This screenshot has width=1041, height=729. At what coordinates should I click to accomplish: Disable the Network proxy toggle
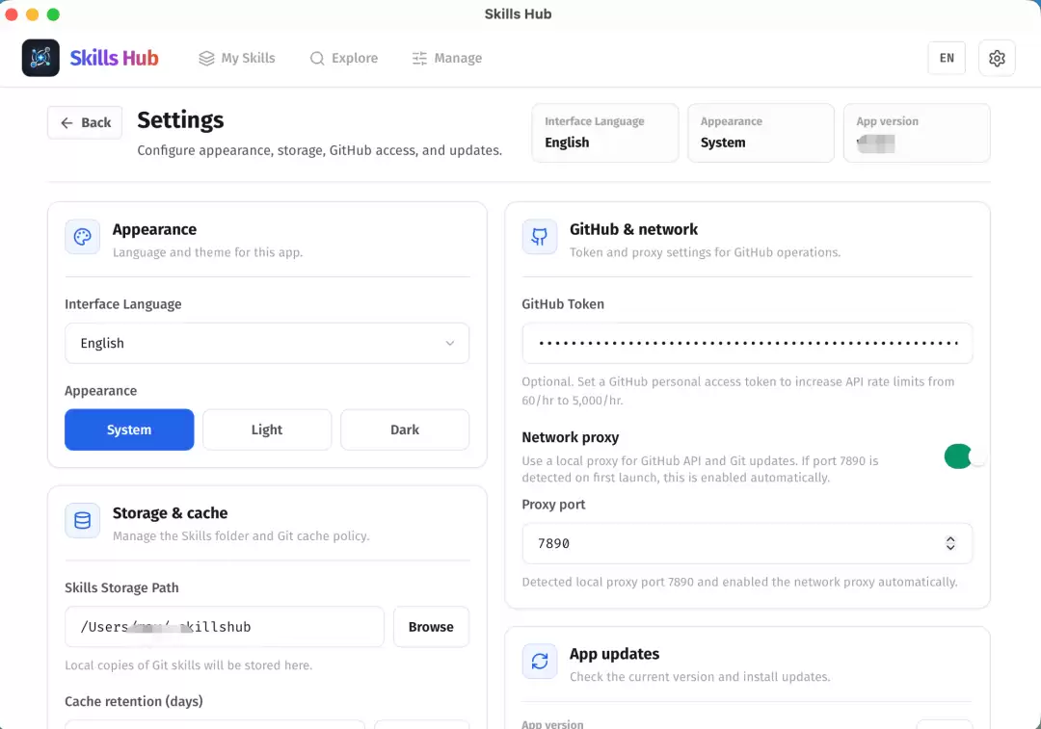[965, 456]
